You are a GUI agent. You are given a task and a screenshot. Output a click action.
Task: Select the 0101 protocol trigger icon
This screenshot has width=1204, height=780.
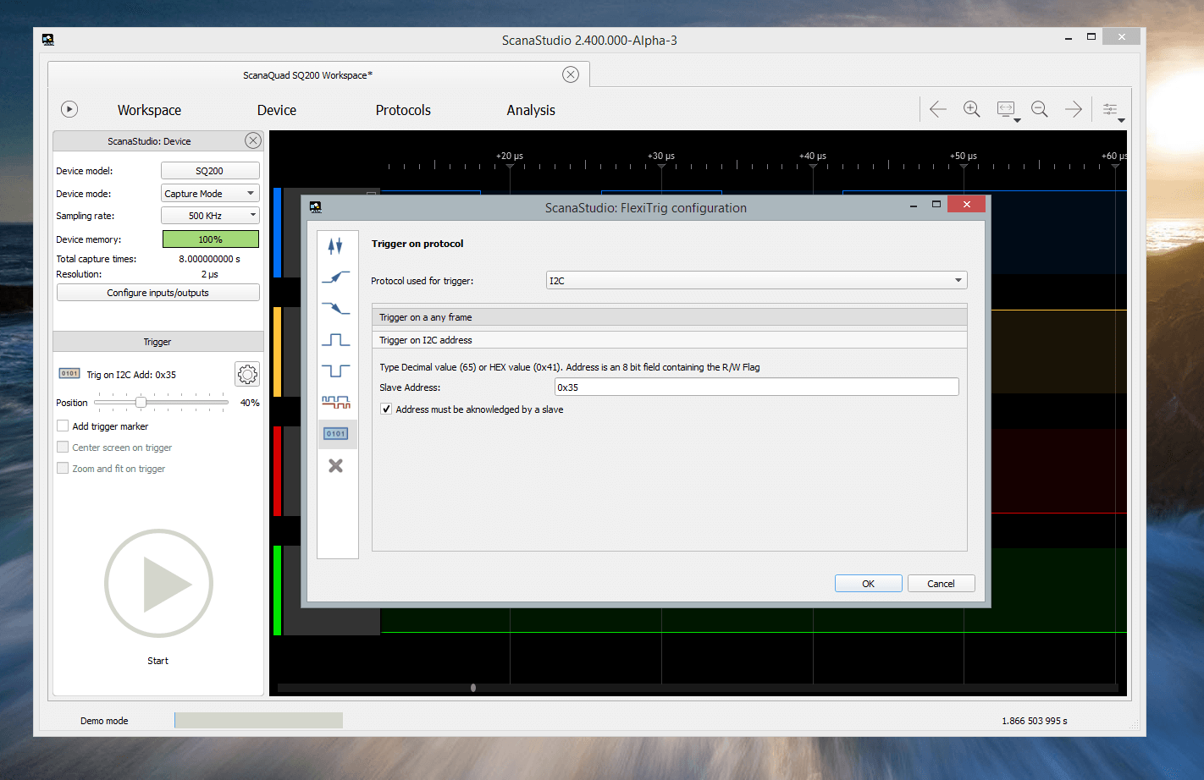(x=337, y=433)
